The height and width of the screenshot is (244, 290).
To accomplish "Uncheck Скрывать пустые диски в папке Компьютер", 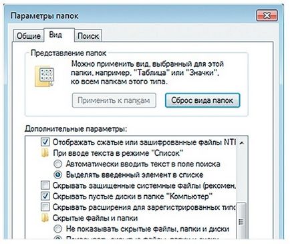I will tap(45, 197).
